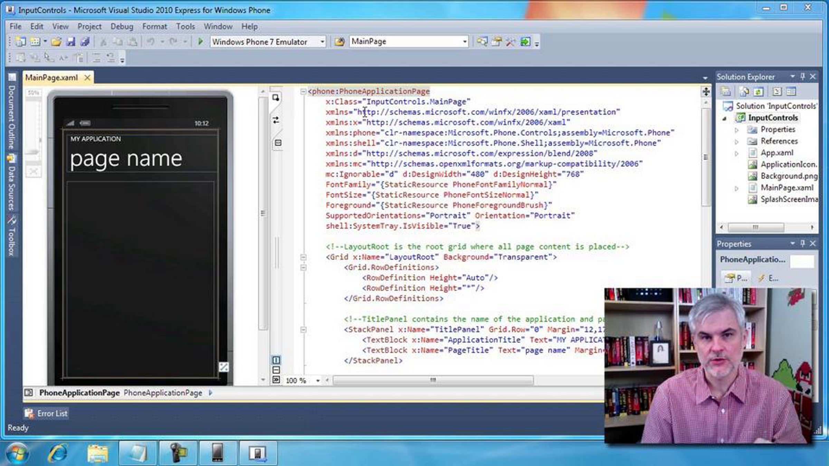Open Solution Explorer from the main toolbar icon

pos(482,42)
